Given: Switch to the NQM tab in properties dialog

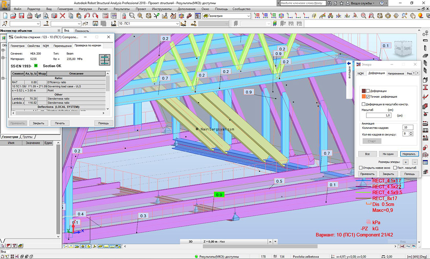Looking at the screenshot, I should pos(46,46).
